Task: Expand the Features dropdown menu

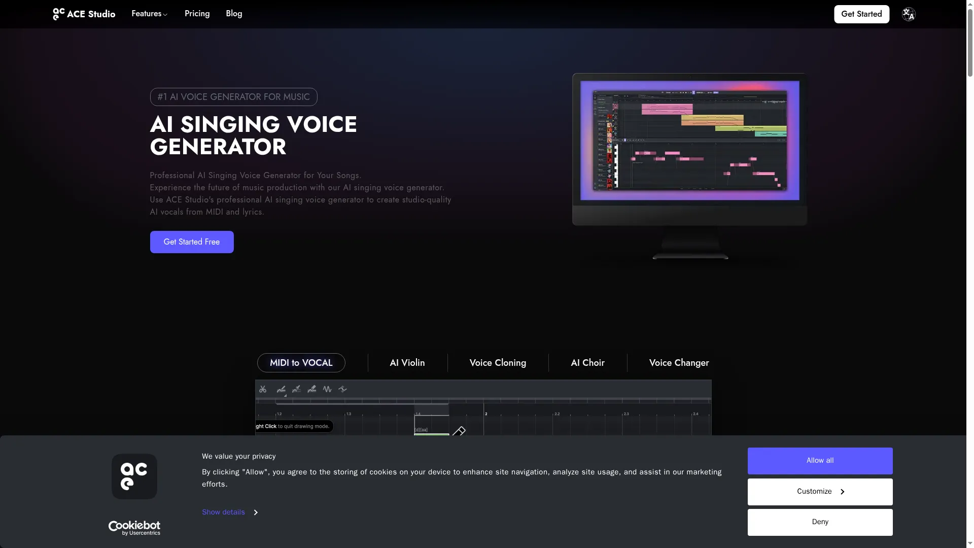Action: tap(149, 14)
